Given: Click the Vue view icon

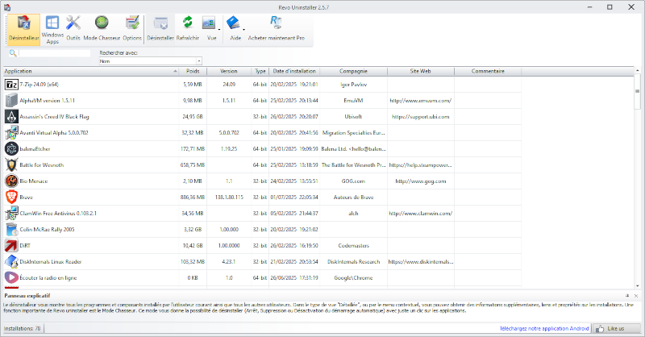Looking at the screenshot, I should [210, 29].
